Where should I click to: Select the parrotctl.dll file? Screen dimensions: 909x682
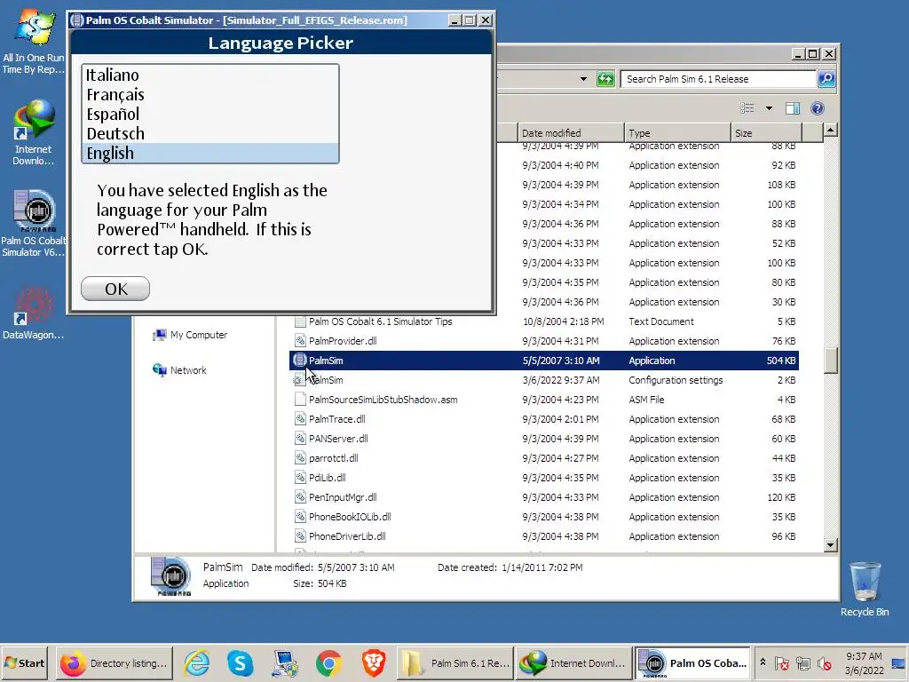tap(544, 458)
